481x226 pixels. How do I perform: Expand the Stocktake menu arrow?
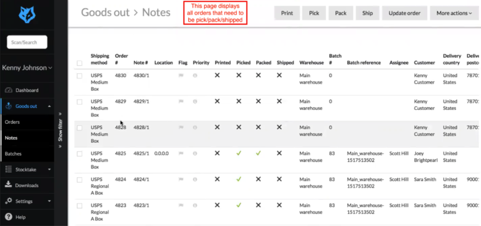pyautogui.click(x=50, y=169)
